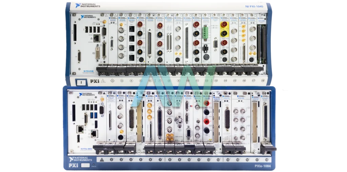347x172 pixels.
Task: Click slot number 16 on the PXI-1045
Action: 244,81
